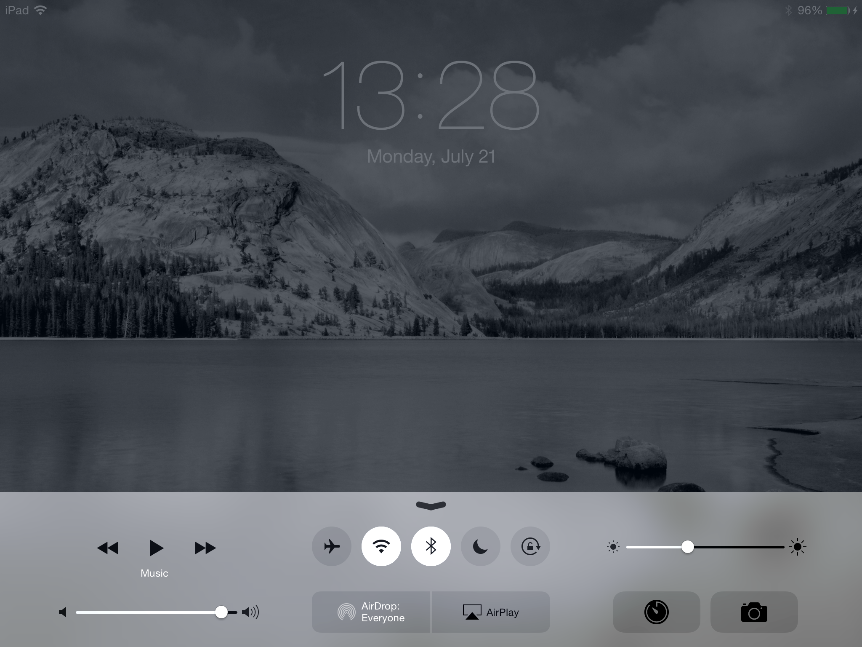Enable Do Not Disturb moon toggle
862x647 pixels.
coord(481,546)
